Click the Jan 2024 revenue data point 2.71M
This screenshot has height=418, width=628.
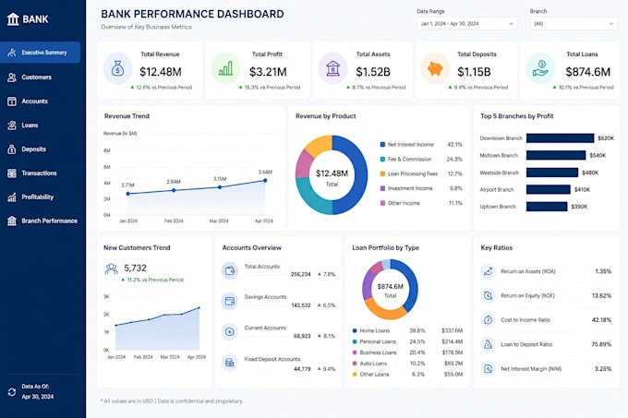click(x=128, y=194)
